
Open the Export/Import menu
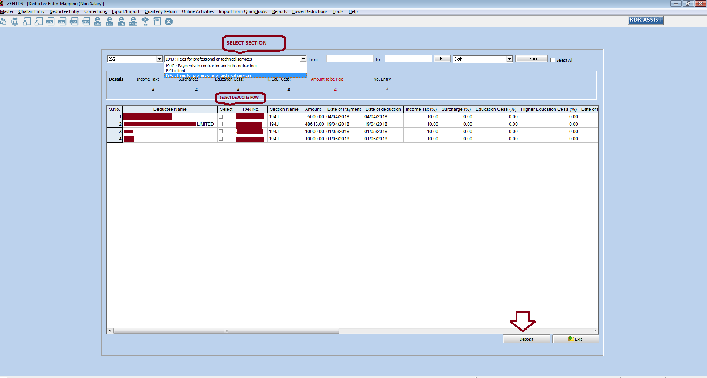pyautogui.click(x=126, y=11)
